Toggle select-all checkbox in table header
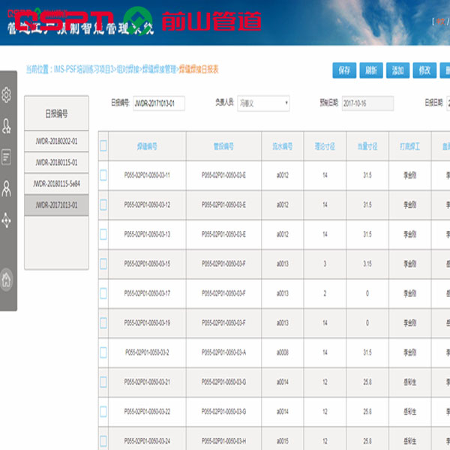Screen dimensions: 450x450 click(x=103, y=145)
